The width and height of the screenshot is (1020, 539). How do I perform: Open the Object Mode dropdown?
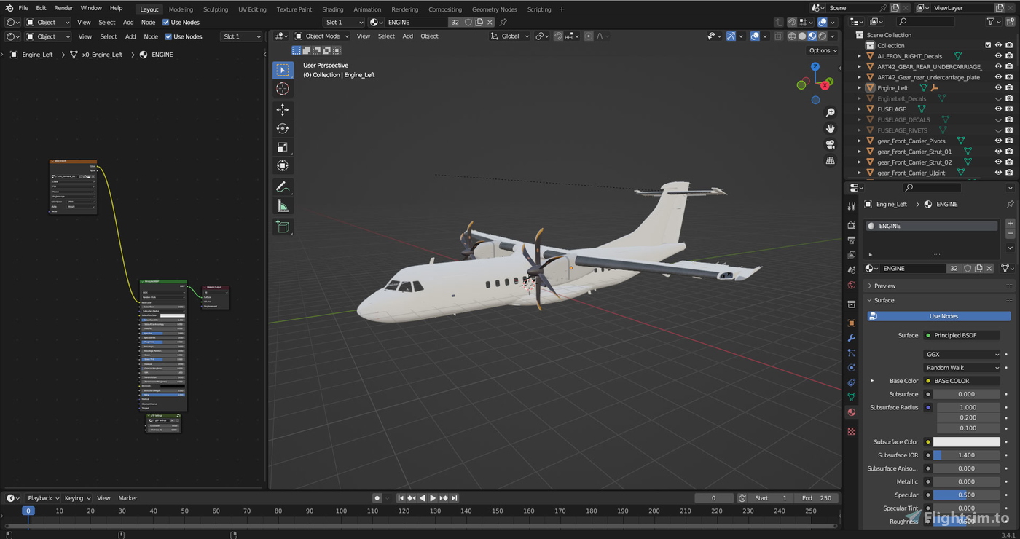pos(323,36)
